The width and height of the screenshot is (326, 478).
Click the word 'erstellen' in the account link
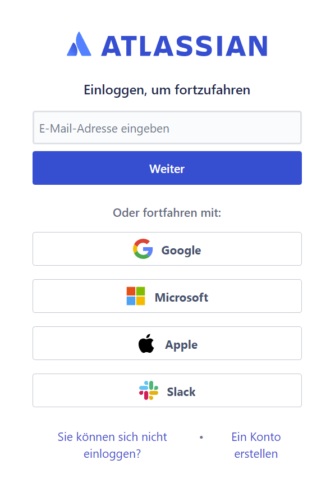pyautogui.click(x=256, y=454)
